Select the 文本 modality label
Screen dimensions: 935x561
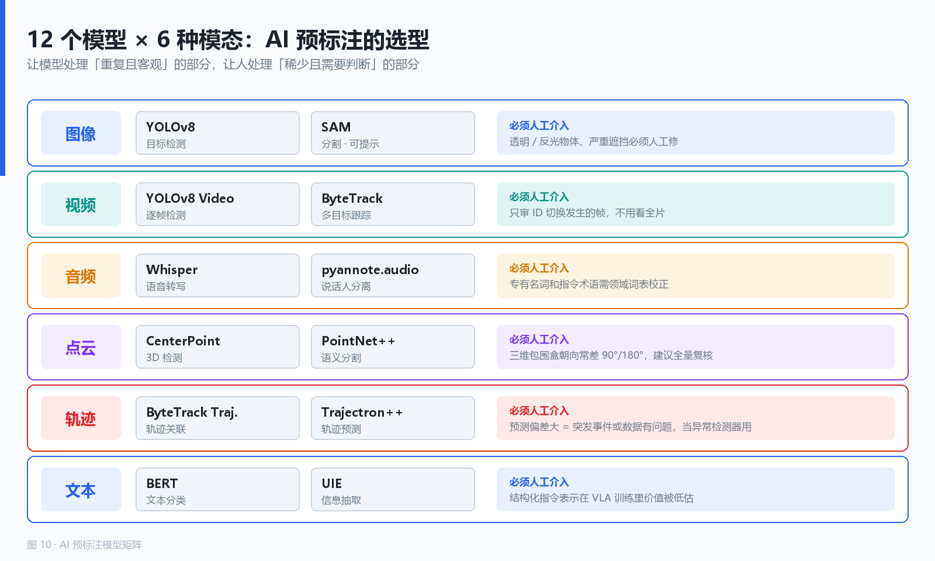point(81,490)
